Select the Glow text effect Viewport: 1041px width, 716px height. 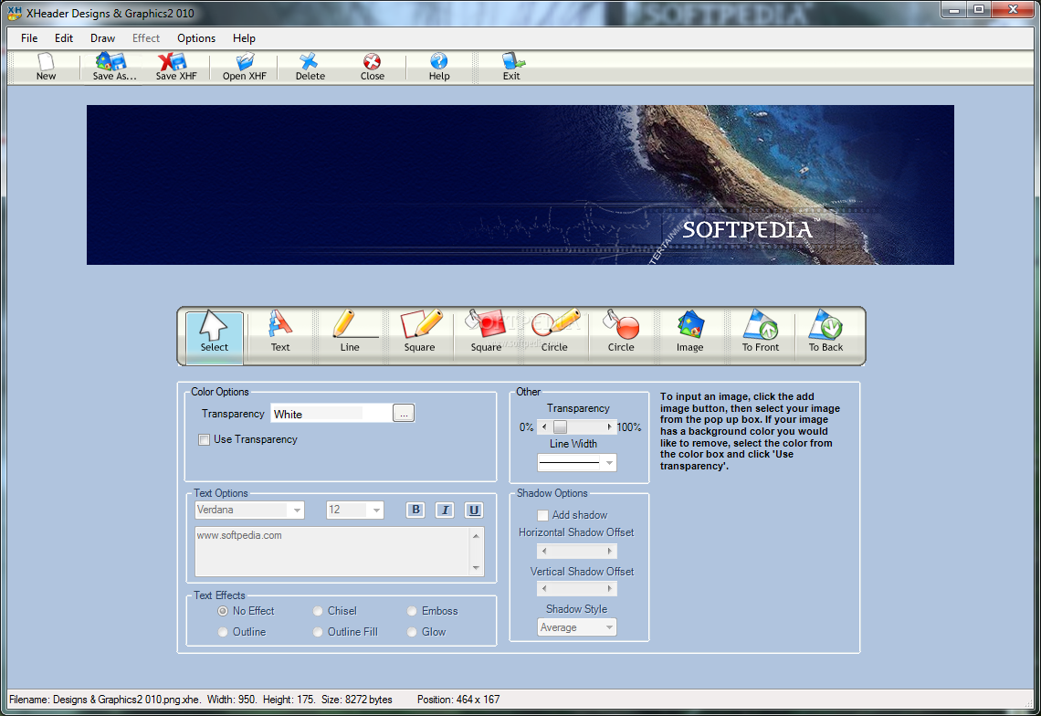click(x=412, y=632)
